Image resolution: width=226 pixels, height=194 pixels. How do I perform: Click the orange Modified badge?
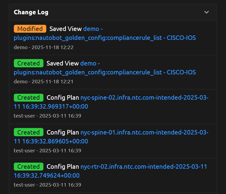(30, 29)
